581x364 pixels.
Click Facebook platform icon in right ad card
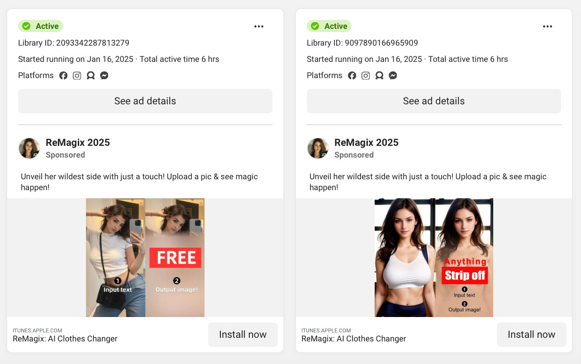click(352, 76)
